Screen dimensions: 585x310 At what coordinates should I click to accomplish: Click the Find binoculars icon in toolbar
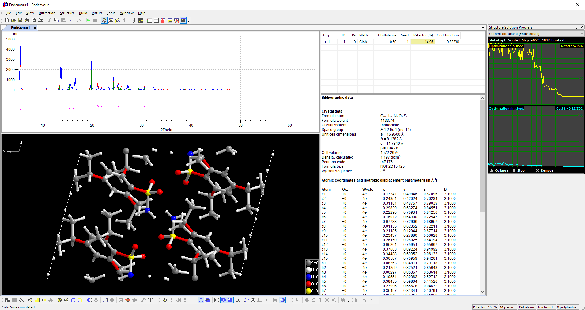coord(27,21)
